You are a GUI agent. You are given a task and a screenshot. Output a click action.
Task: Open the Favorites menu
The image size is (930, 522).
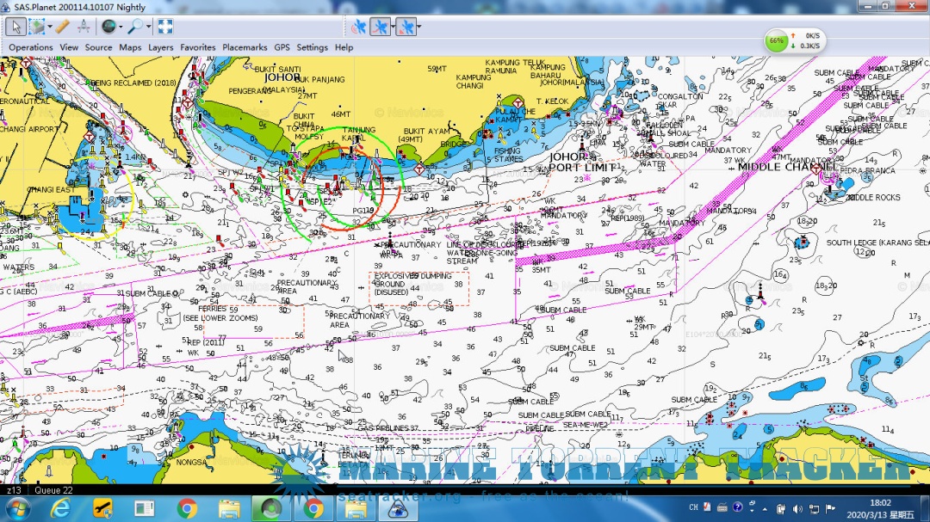pyautogui.click(x=197, y=47)
